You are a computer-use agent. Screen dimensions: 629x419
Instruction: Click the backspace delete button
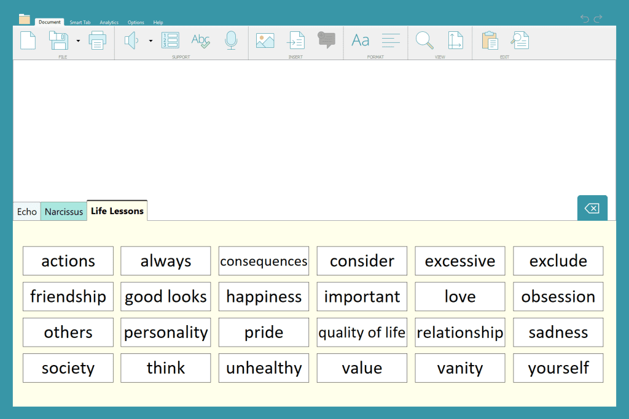coord(592,208)
